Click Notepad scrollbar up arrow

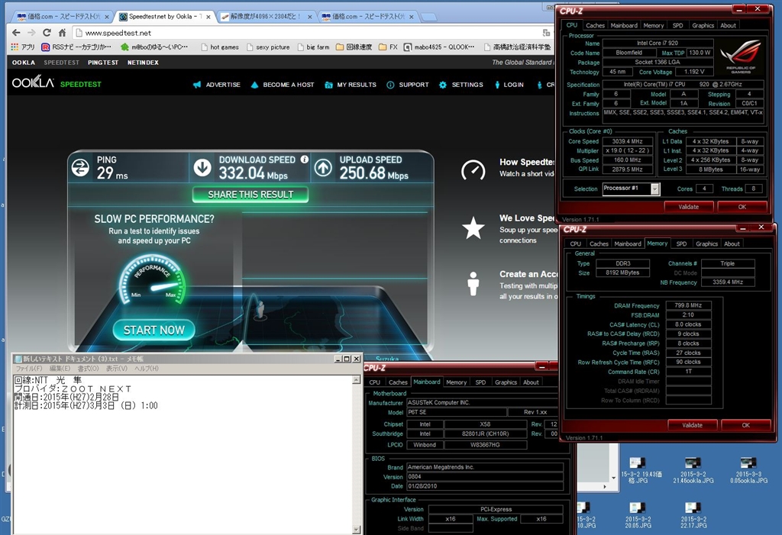(x=356, y=380)
